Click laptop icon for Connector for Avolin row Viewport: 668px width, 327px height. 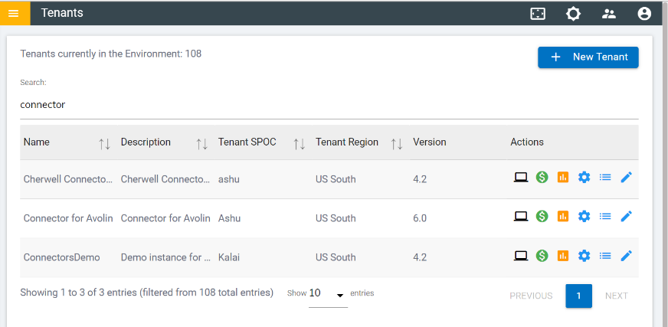point(521,216)
